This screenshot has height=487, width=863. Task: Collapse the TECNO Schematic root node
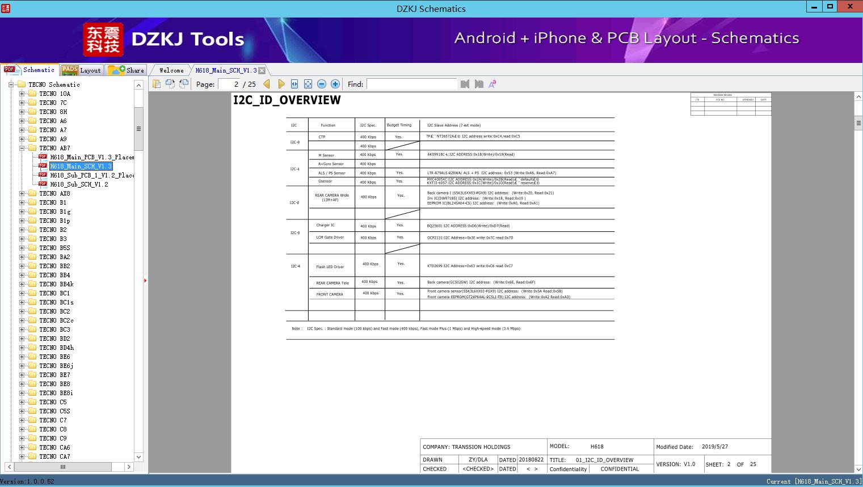click(11, 84)
